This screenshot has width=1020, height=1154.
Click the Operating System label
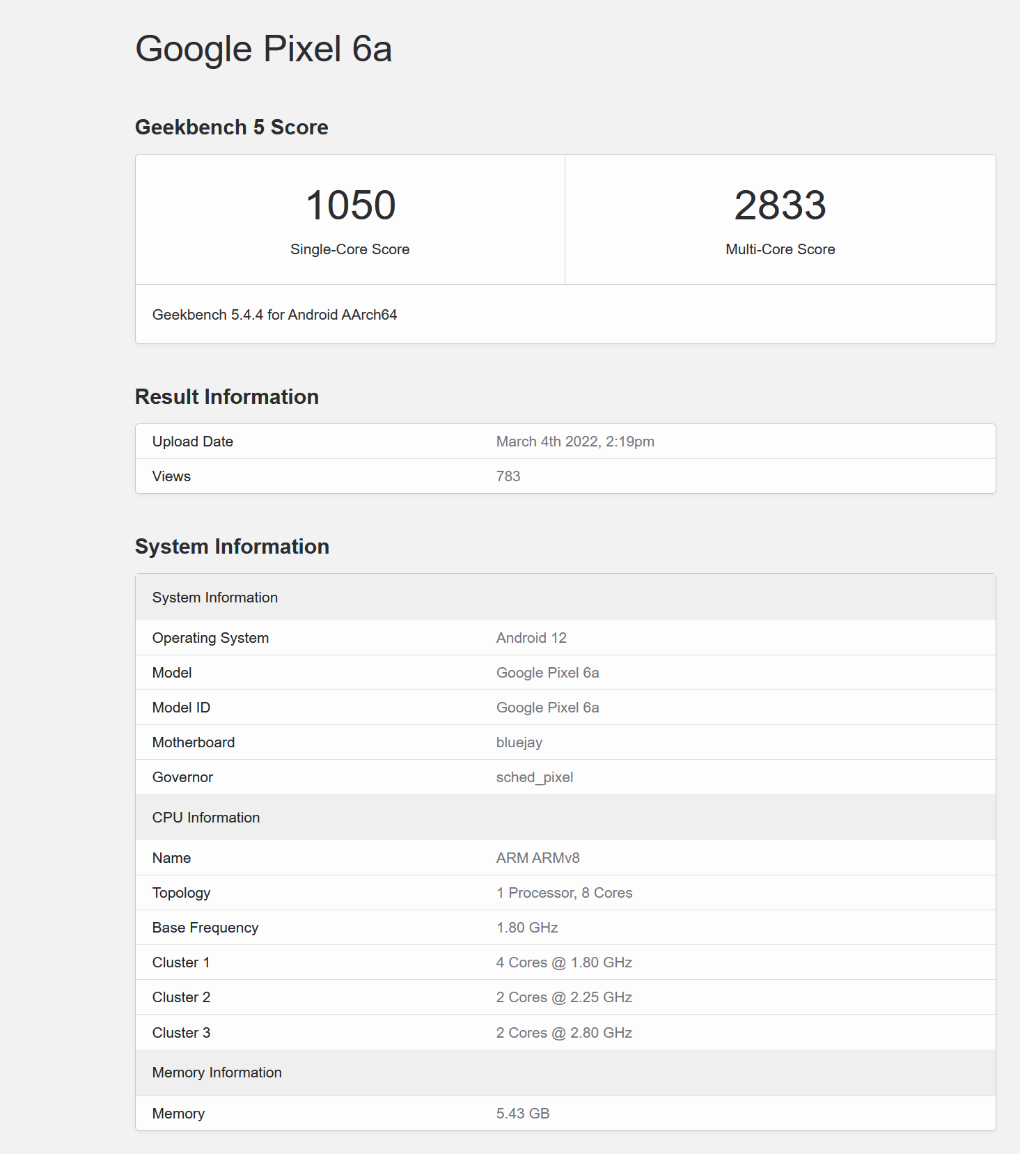[x=210, y=638]
